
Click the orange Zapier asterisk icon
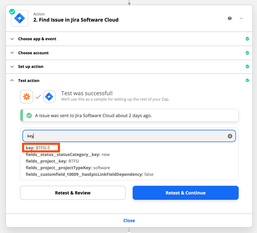(27, 97)
